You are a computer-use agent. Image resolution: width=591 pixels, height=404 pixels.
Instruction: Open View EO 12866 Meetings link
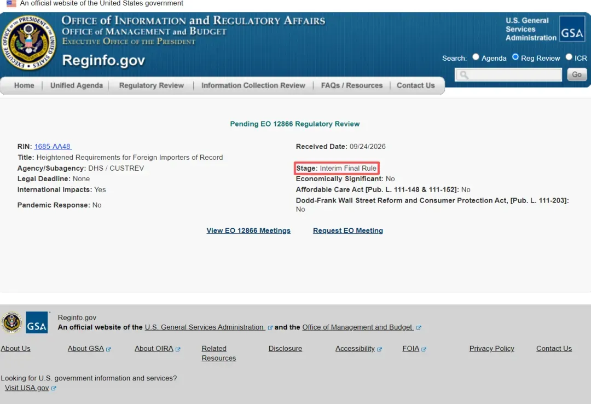click(248, 230)
